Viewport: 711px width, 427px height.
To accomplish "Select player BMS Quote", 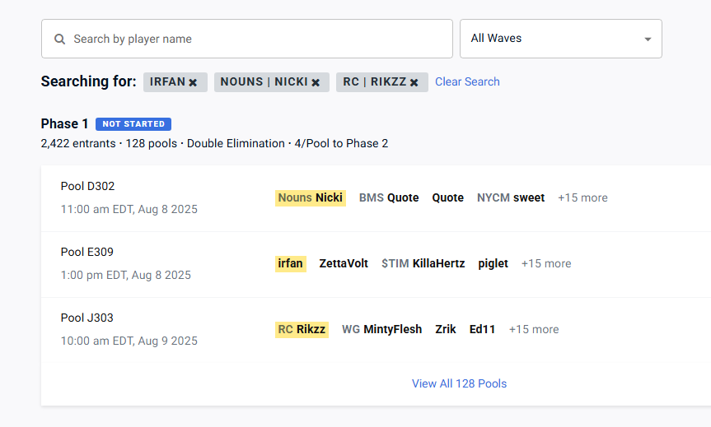I will coord(389,198).
